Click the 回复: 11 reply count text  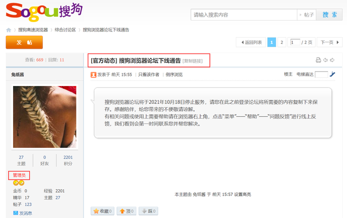pyautogui.click(x=56, y=60)
